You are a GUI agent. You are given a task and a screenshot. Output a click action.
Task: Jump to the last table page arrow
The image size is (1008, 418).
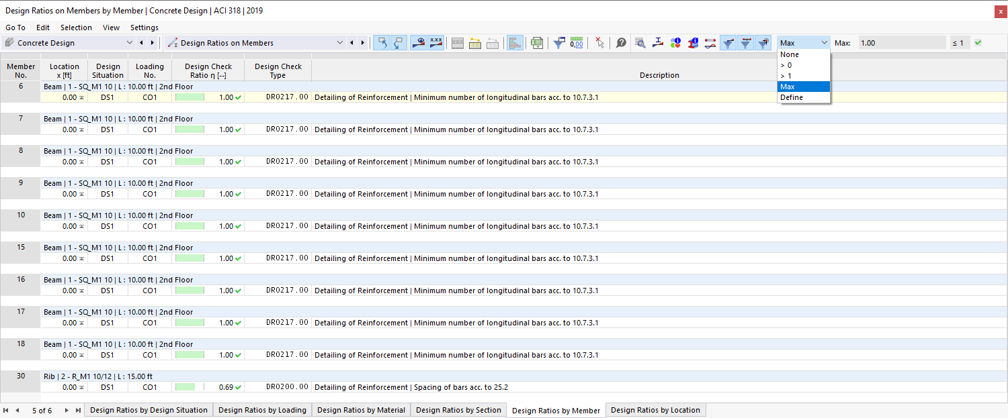coord(78,410)
